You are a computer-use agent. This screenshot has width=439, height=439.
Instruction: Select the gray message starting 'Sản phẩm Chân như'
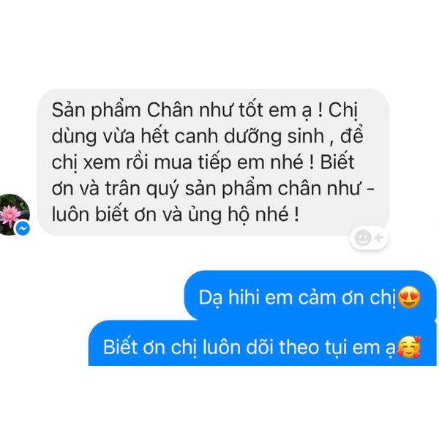click(x=214, y=162)
